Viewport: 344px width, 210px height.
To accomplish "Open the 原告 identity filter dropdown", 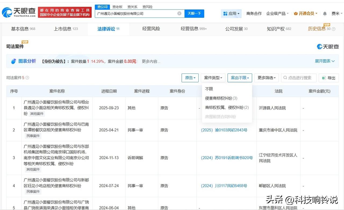I will click(x=190, y=78).
